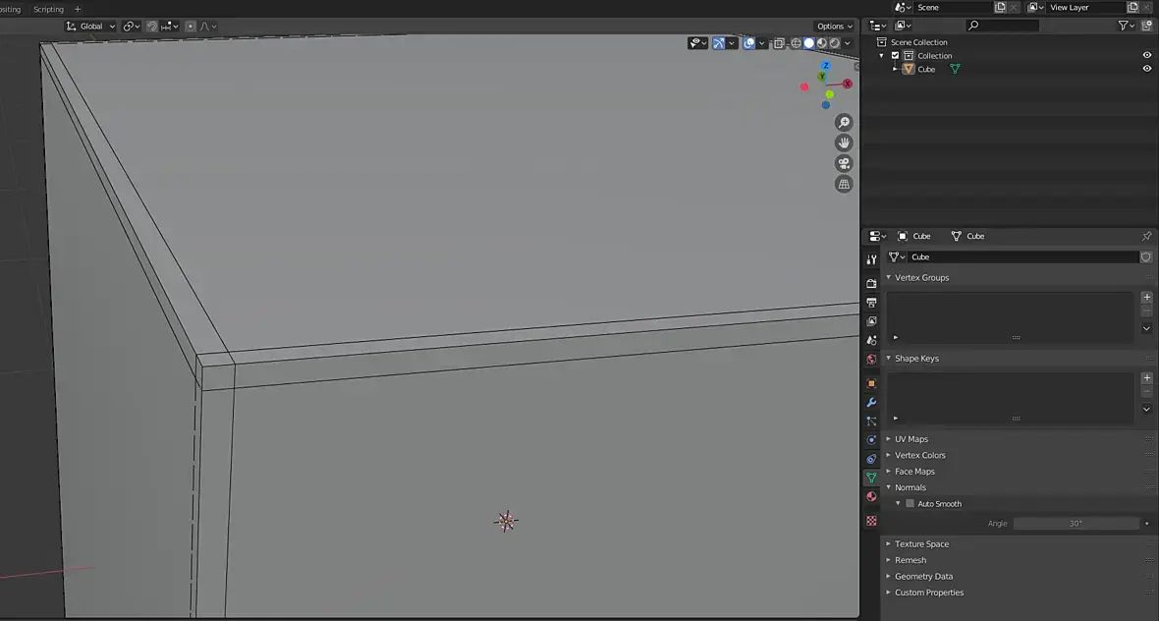Screen dimensions: 1159x621
Task: Open the snapping options dropdown
Action: (x=169, y=26)
